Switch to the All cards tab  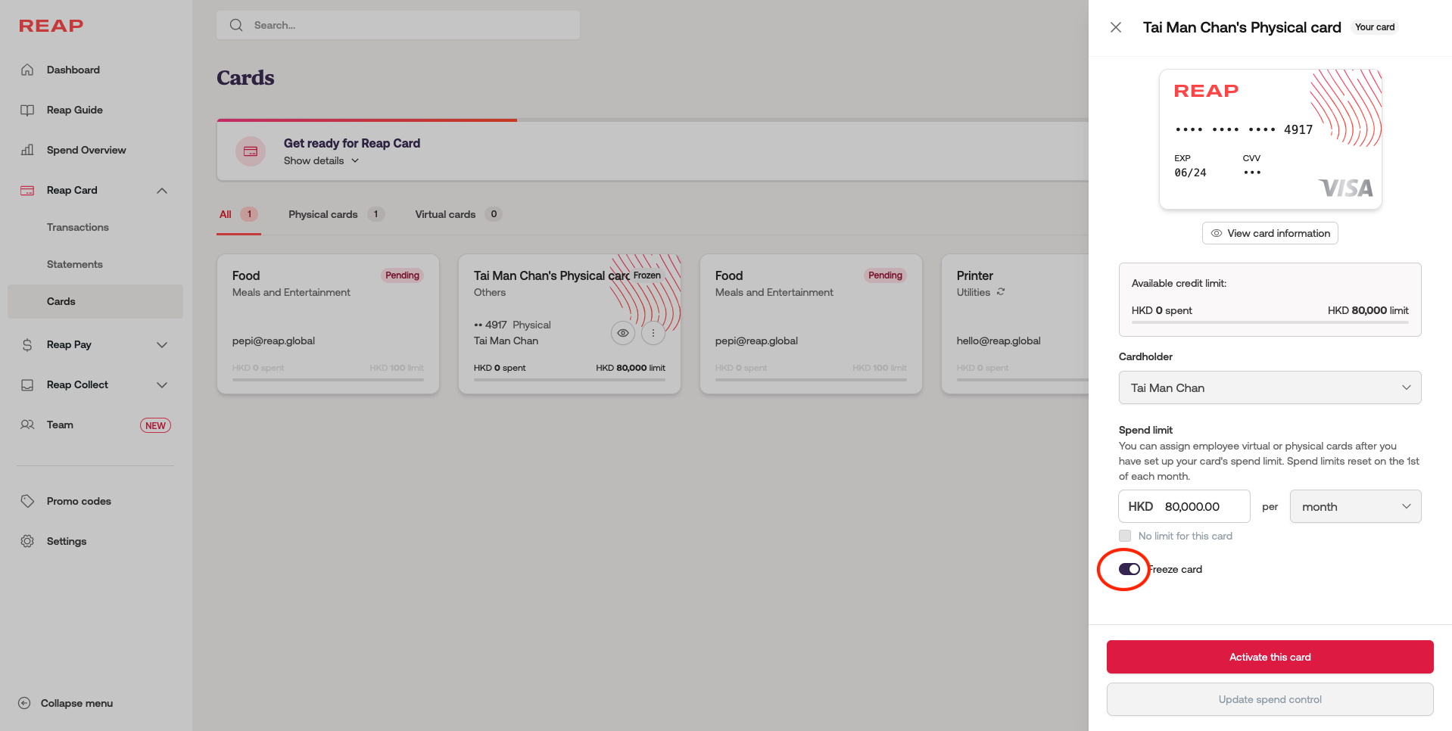(238, 214)
